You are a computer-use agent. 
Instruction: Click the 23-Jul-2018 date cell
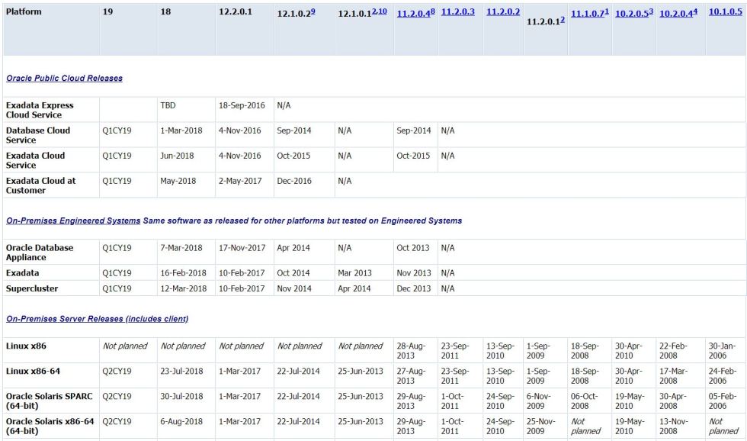point(182,372)
